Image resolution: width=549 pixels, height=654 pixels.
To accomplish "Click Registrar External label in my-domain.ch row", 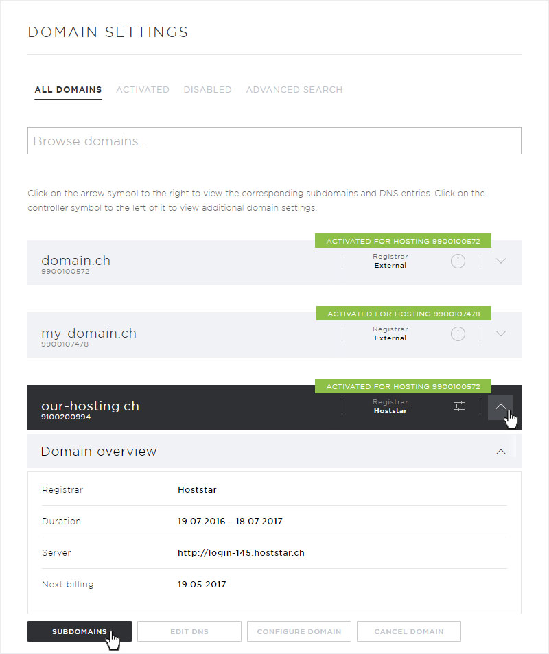I will [390, 334].
